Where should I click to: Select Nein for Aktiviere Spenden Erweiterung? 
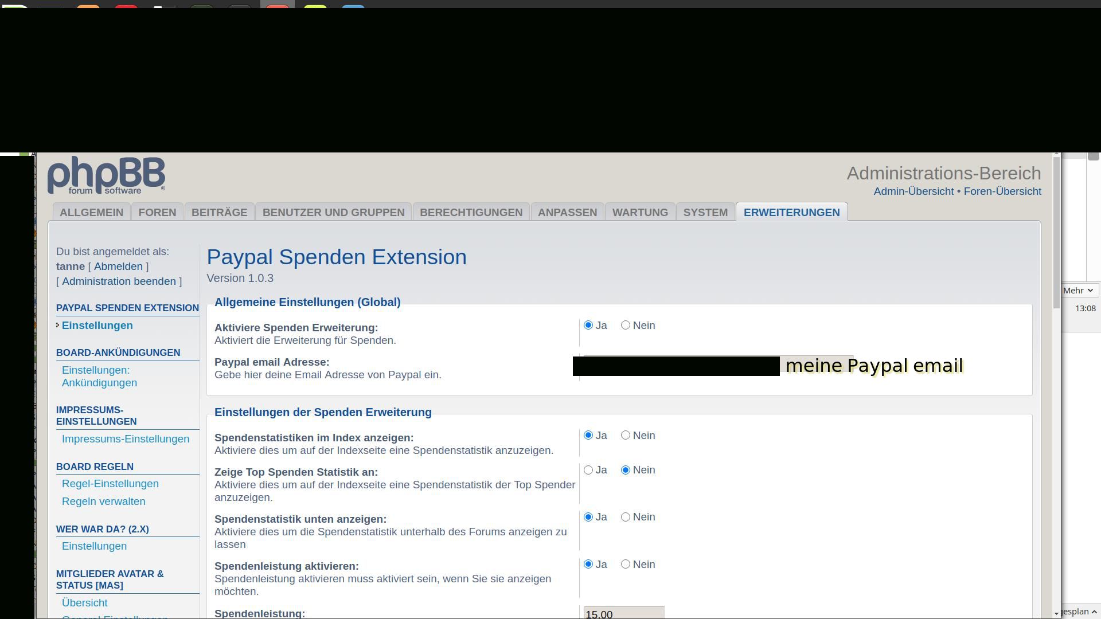coord(625,326)
